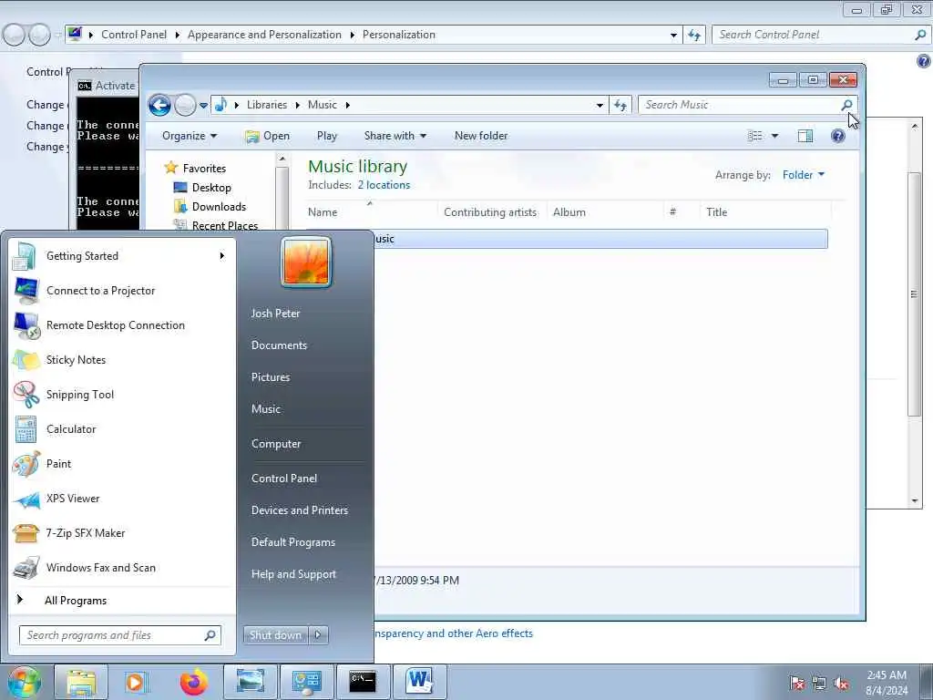The image size is (933, 700).
Task: Open transparency and other Aero effects link
Action: (454, 633)
